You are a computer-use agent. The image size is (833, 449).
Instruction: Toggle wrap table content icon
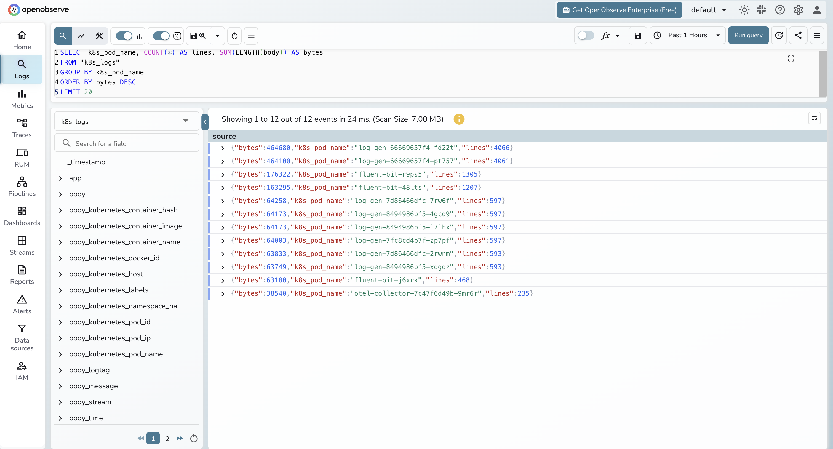(x=815, y=118)
